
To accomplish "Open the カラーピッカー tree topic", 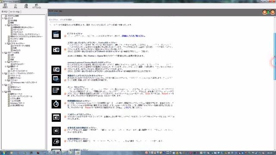I will (x=18, y=30).
